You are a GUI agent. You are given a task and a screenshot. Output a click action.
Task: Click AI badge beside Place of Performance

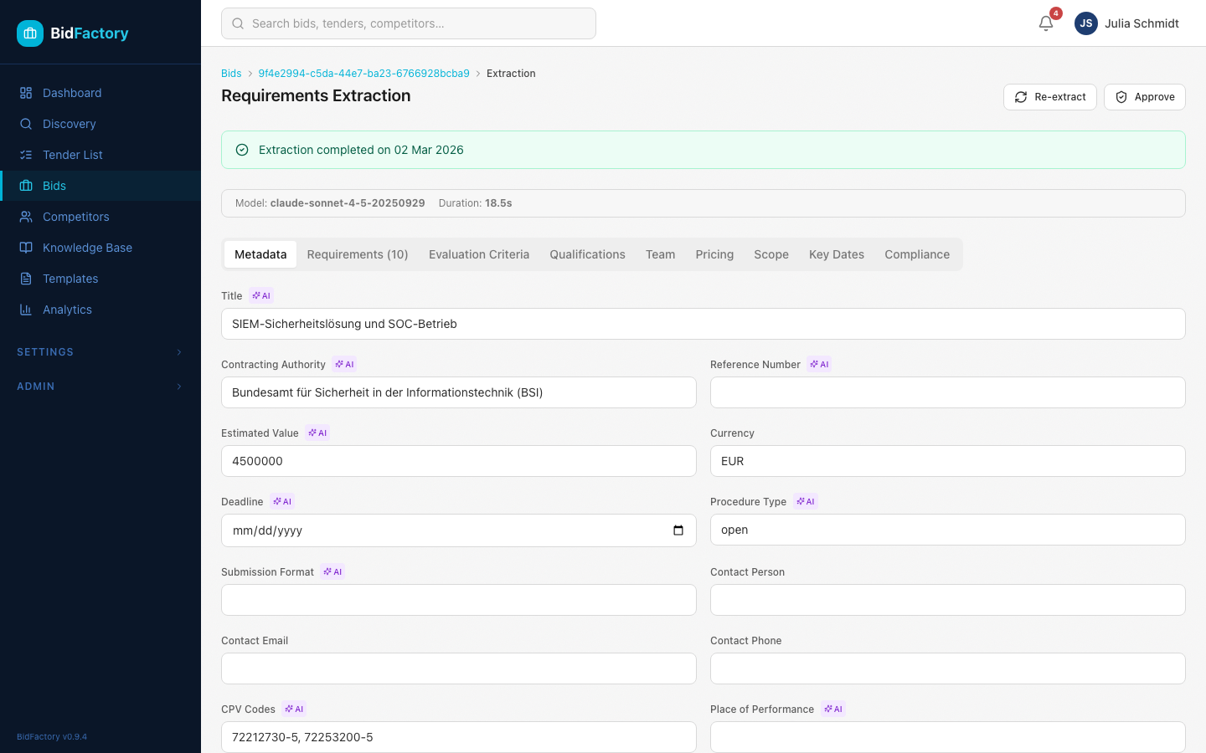pyautogui.click(x=833, y=709)
